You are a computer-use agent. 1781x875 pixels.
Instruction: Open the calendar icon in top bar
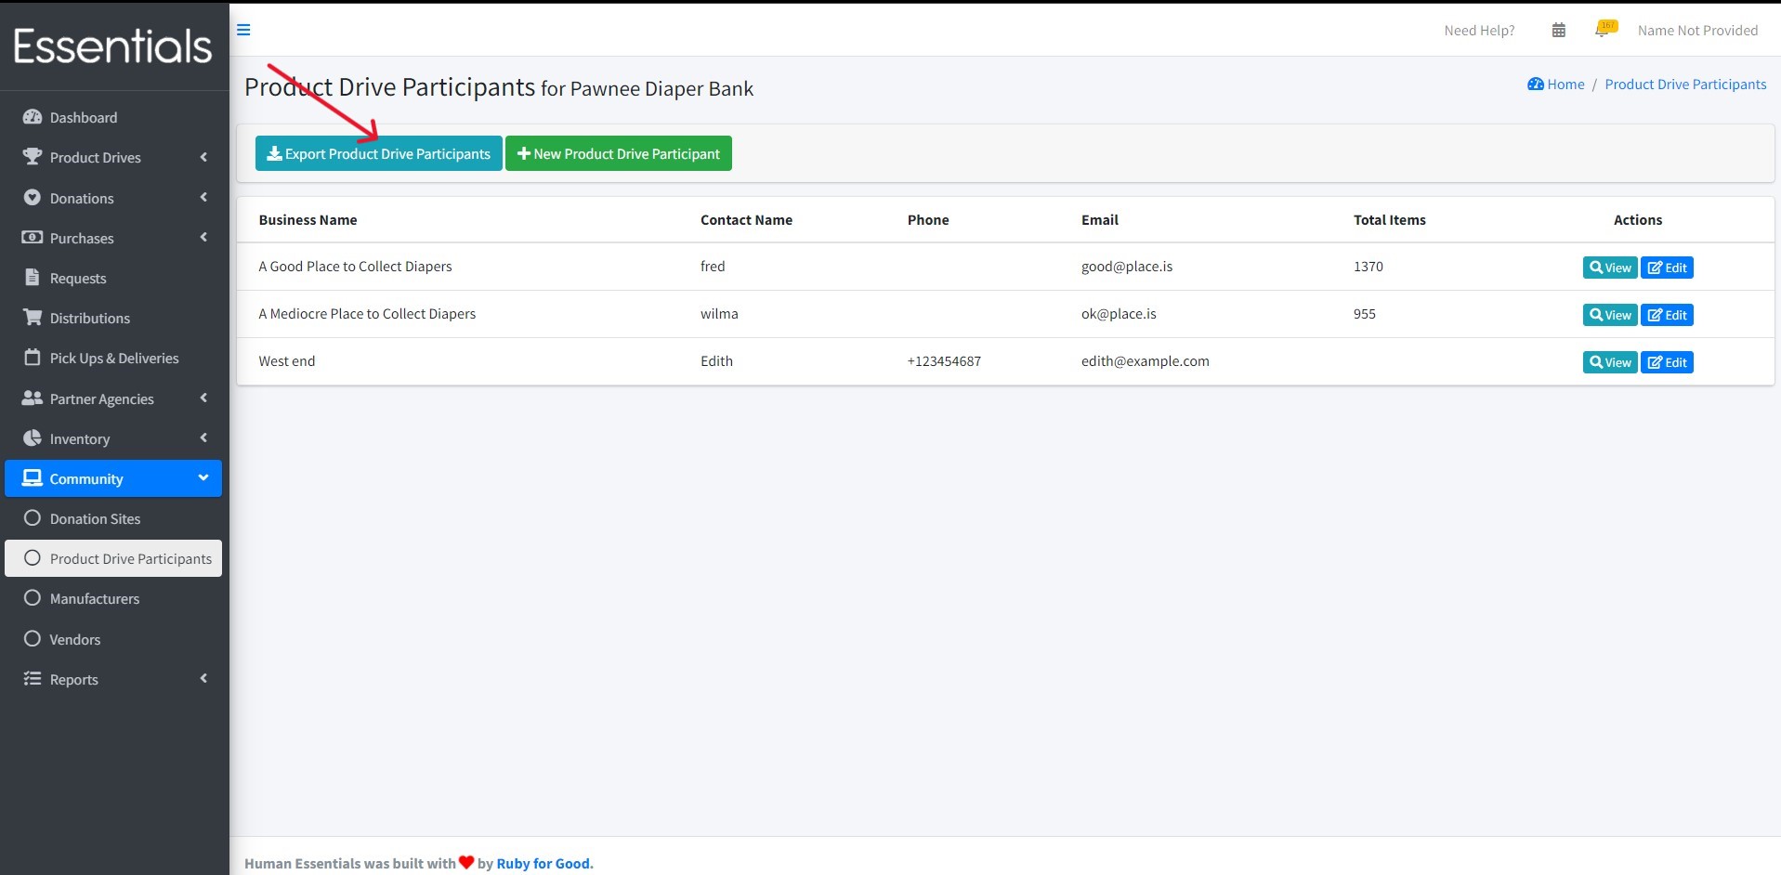pyautogui.click(x=1559, y=31)
